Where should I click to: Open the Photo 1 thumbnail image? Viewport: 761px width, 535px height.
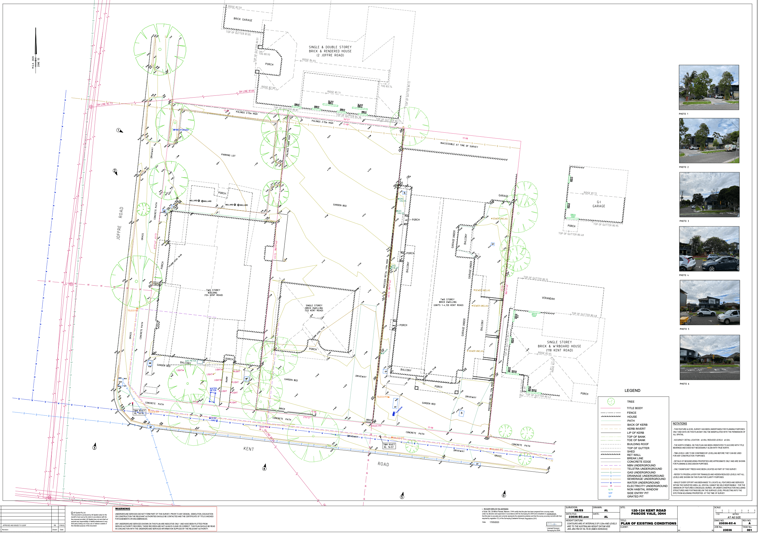[709, 87]
